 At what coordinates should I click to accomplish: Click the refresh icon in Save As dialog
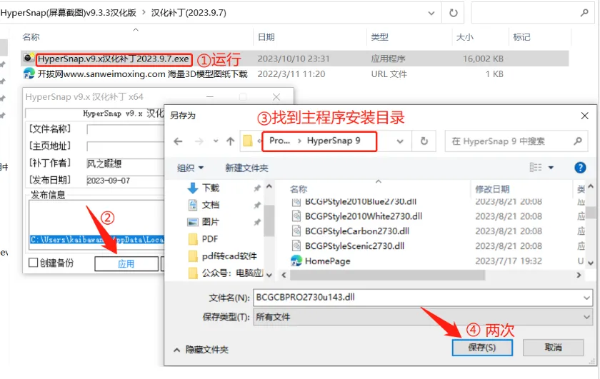(424, 141)
